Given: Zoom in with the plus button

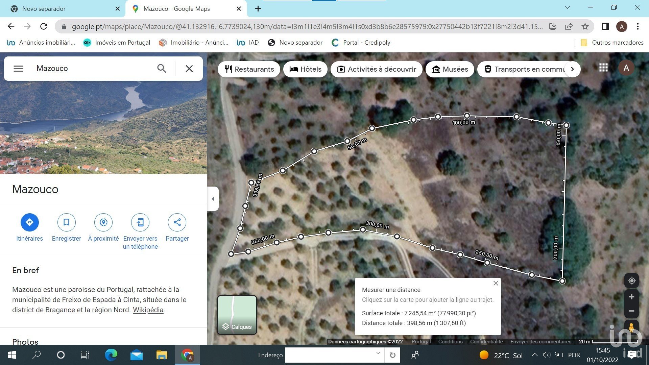Looking at the screenshot, I should coord(631,297).
